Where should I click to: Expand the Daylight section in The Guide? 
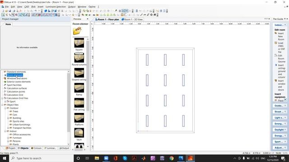280,130
